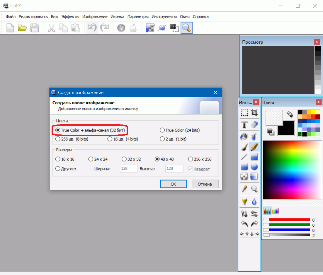Select the line drawing tool
Image resolution: width=323 pixels, height=275 pixels.
pyautogui.click(x=244, y=157)
